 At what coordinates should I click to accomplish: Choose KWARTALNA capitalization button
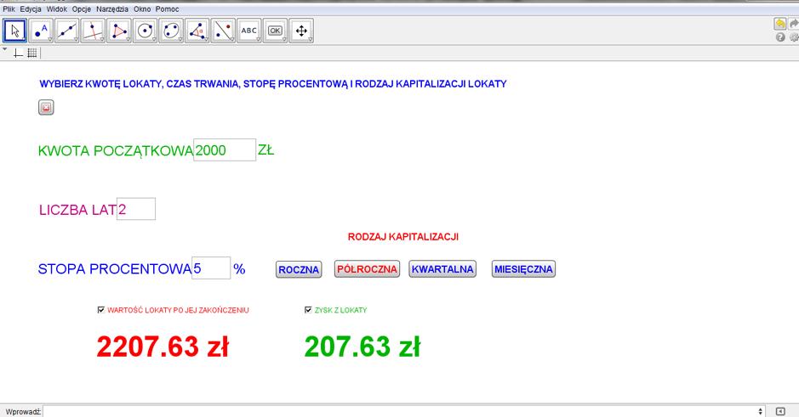coord(442,269)
